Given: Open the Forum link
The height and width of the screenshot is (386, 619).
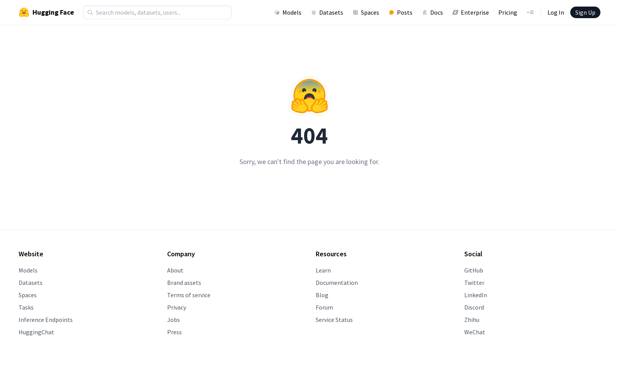Looking at the screenshot, I should pyautogui.click(x=324, y=307).
